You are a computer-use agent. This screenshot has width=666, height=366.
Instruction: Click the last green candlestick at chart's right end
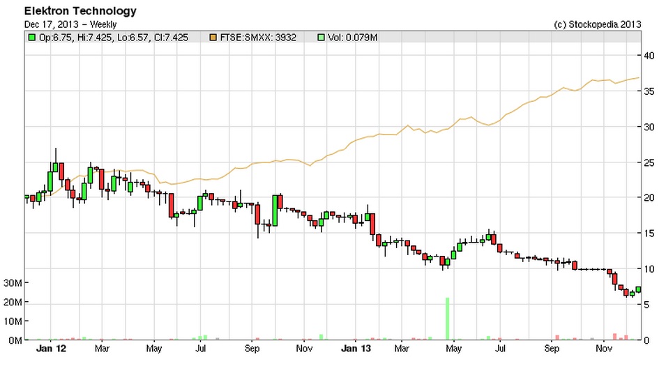pyautogui.click(x=638, y=289)
